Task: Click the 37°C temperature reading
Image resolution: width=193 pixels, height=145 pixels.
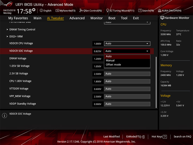Action: pyautogui.click(x=179, y=34)
